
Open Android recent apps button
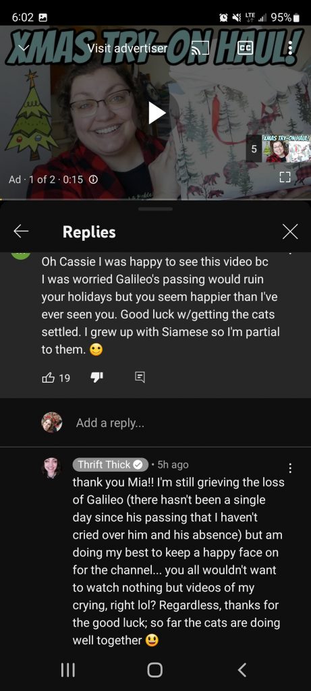point(67,670)
